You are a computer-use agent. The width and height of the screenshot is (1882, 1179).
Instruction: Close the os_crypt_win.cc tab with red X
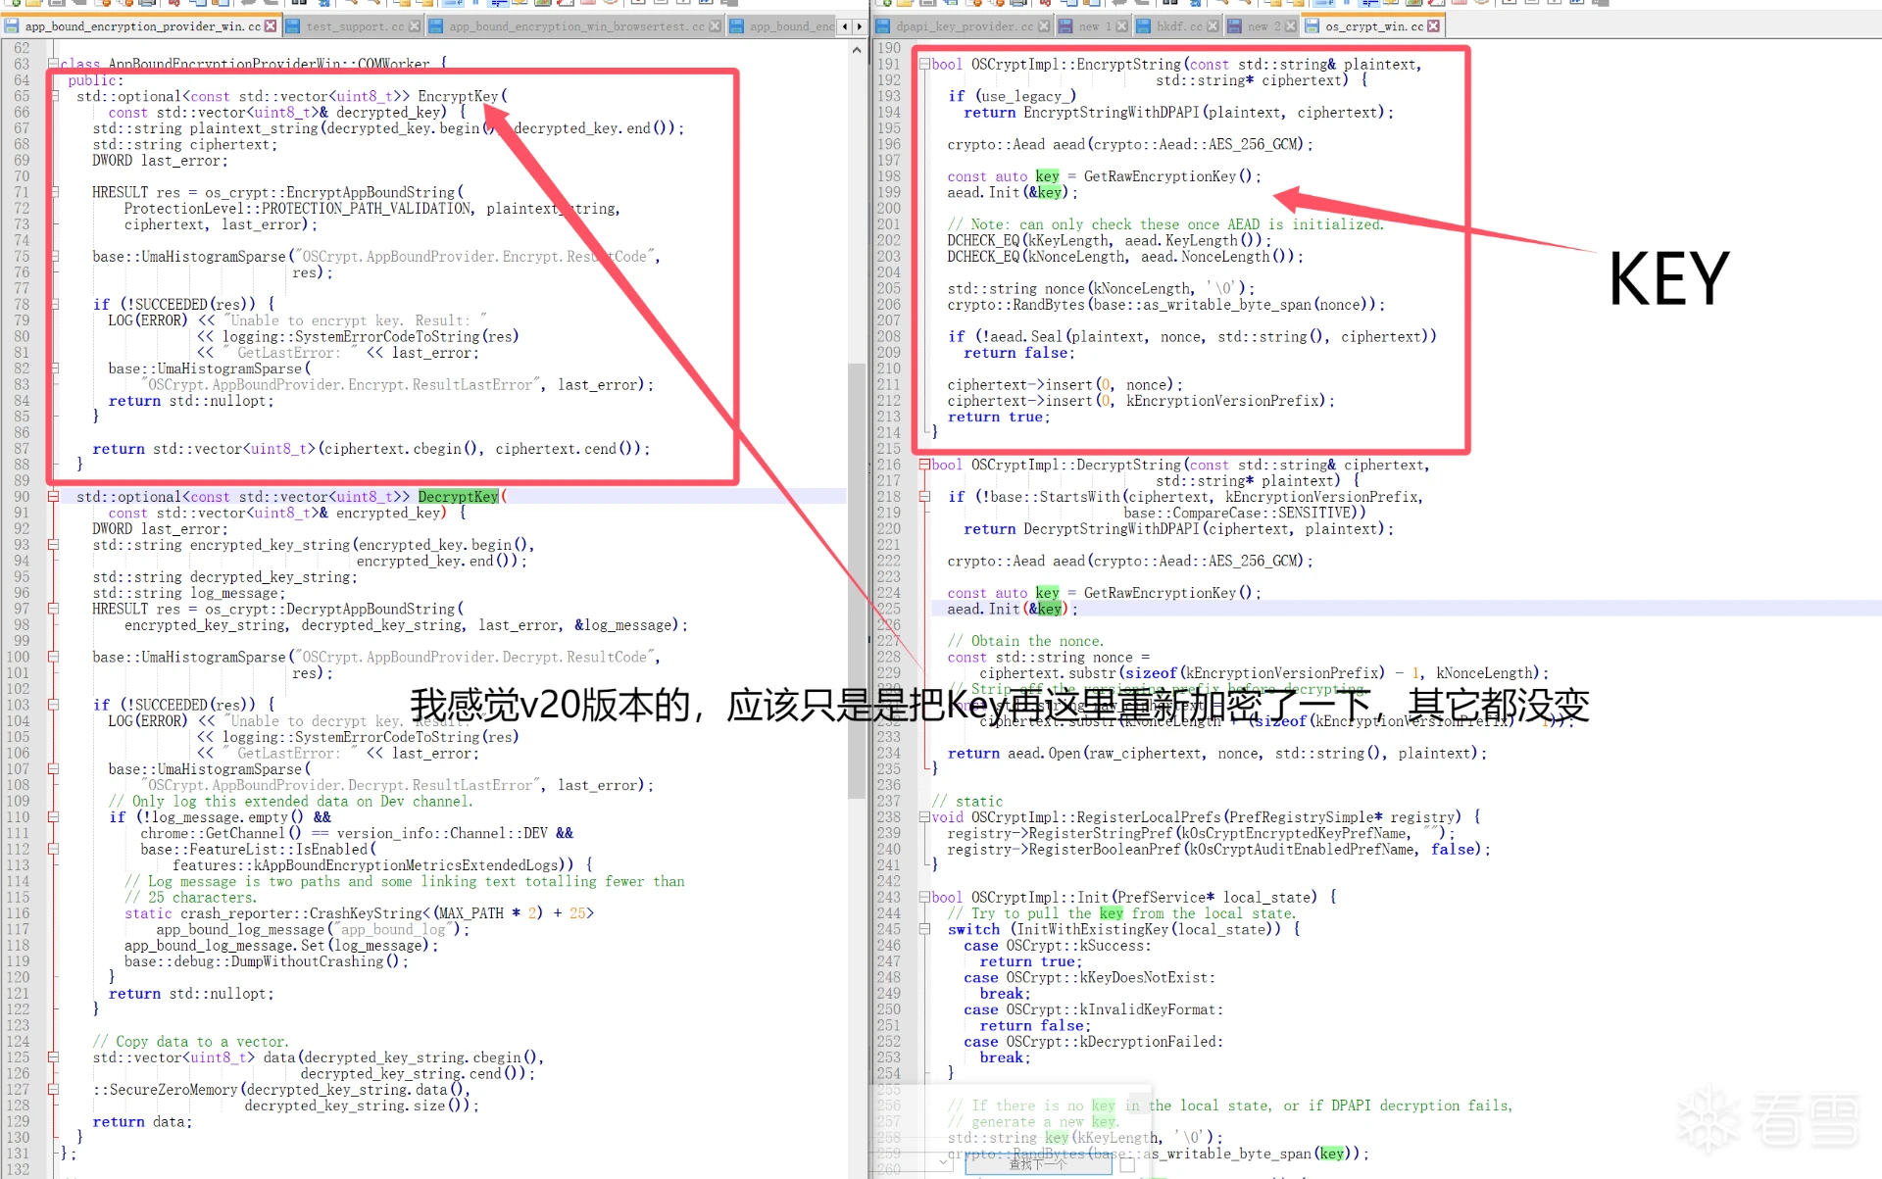click(1434, 26)
